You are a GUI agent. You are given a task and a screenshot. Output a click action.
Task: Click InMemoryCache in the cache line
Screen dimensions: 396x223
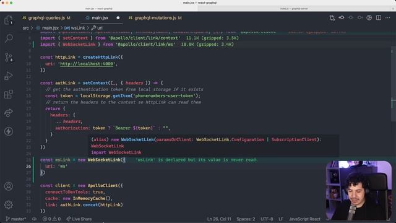pyautogui.click(x=89, y=198)
